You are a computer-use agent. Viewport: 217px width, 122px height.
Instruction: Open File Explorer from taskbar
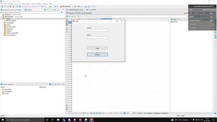(58, 120)
